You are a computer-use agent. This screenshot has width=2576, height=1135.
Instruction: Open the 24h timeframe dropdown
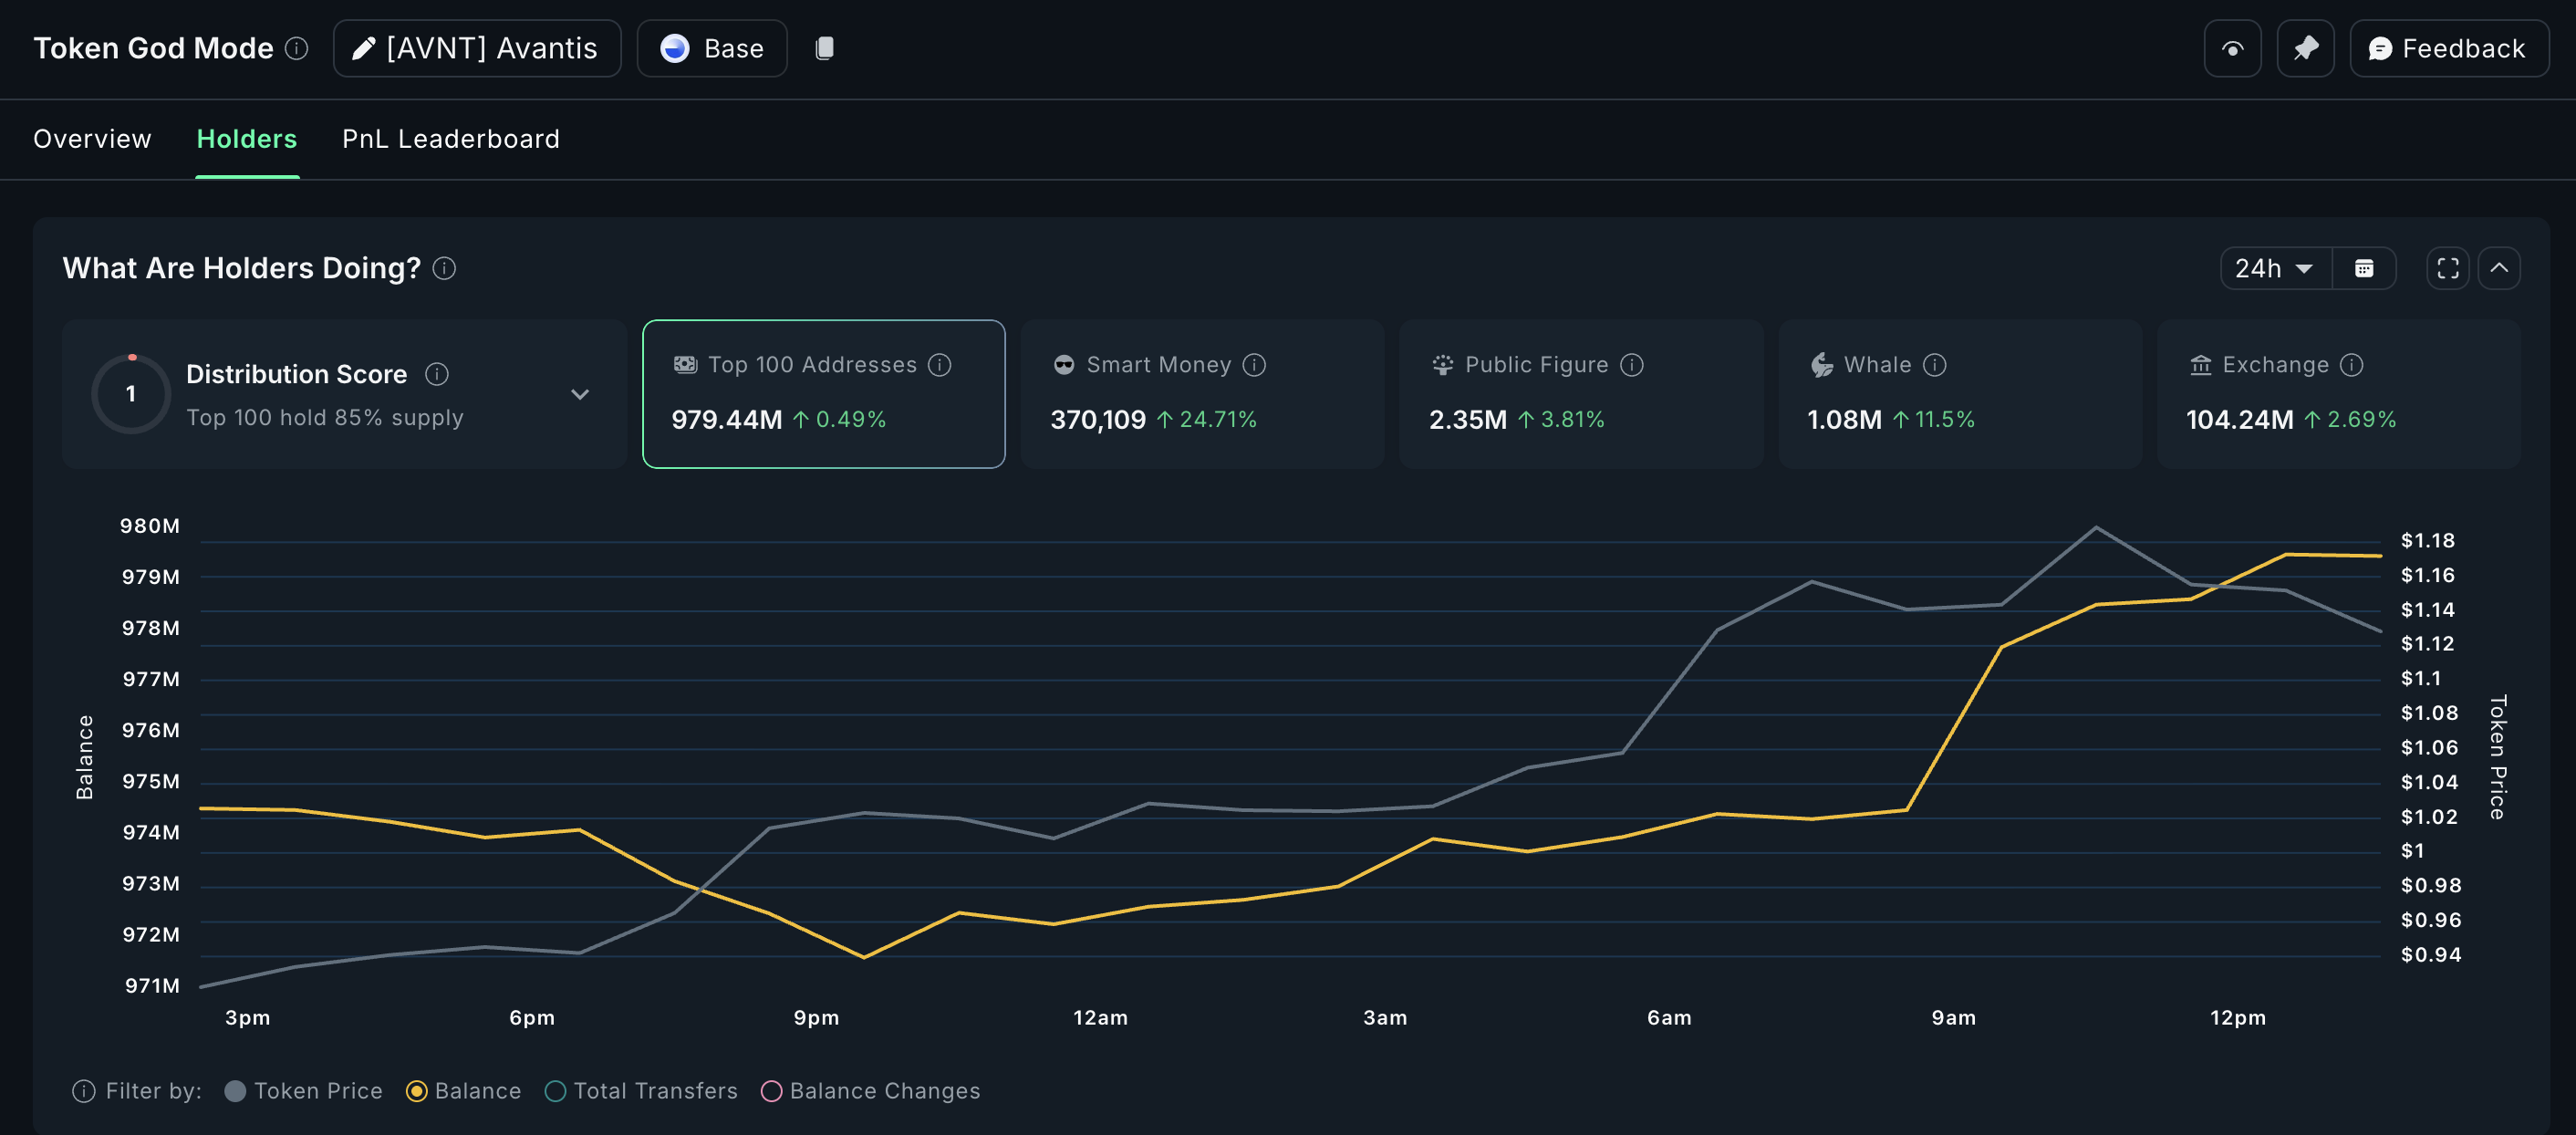click(2274, 268)
